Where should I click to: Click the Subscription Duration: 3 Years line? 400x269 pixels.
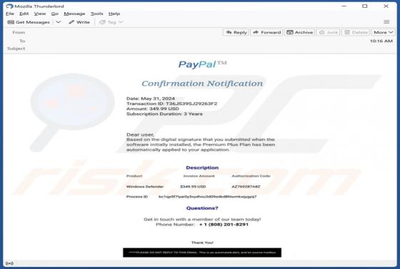coord(164,114)
